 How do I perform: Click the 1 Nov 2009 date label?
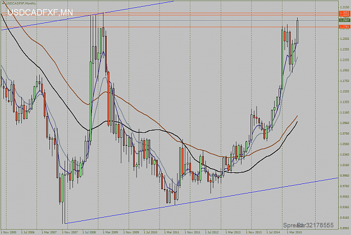(131, 232)
